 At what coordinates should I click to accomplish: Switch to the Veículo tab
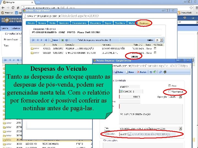[x=31, y=23]
